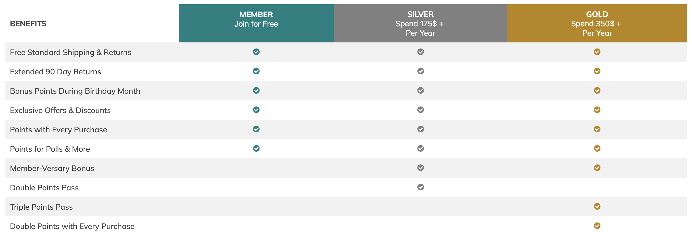Click the Silver checkmark for Points with Every Purchase

421,129
